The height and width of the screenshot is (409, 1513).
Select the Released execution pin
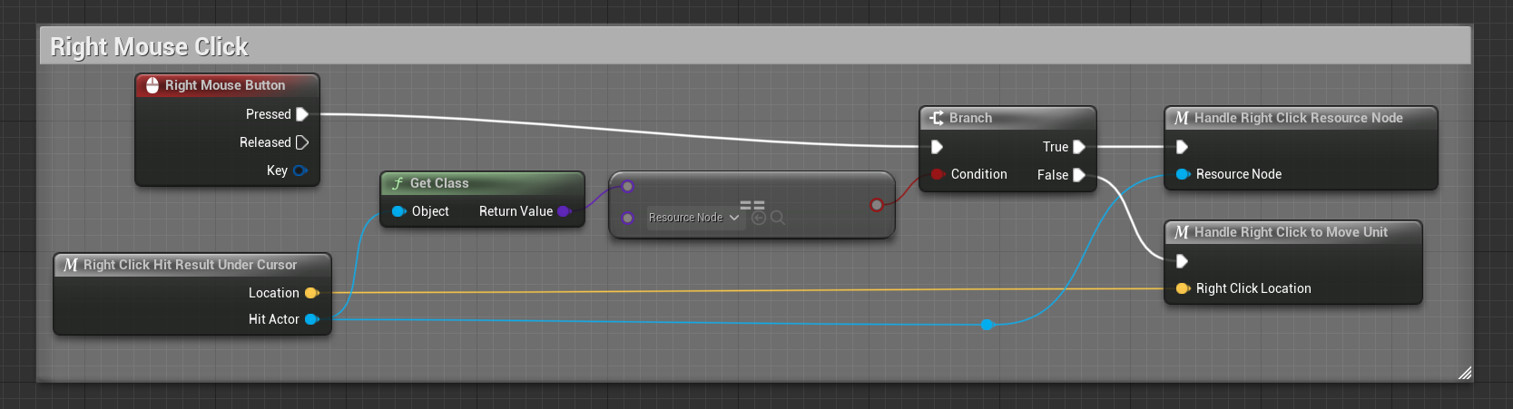click(302, 142)
